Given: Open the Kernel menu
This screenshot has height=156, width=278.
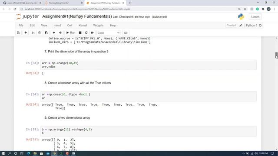Looking at the screenshot, I should coord(83,25).
